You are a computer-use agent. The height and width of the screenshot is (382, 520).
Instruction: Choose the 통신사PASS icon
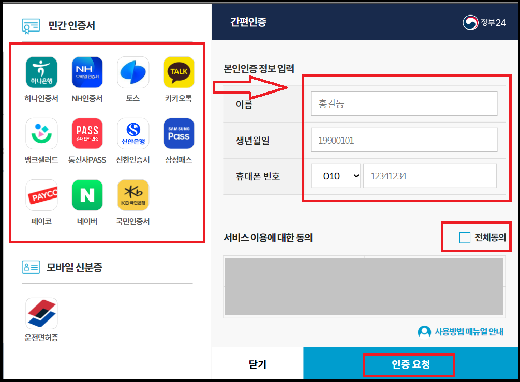coord(87,133)
